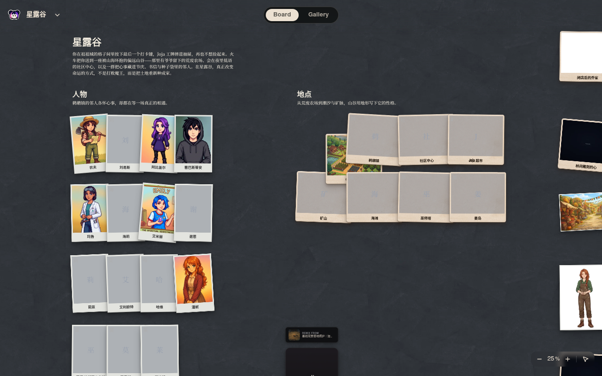Click the 星露谷 project name in header
Viewport: 602px width, 376px height.
point(36,15)
